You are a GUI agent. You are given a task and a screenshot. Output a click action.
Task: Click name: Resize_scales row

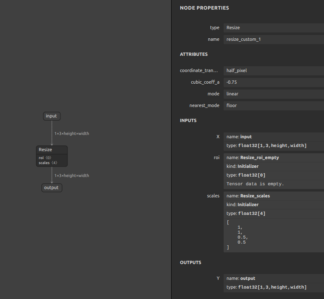tap(274, 196)
